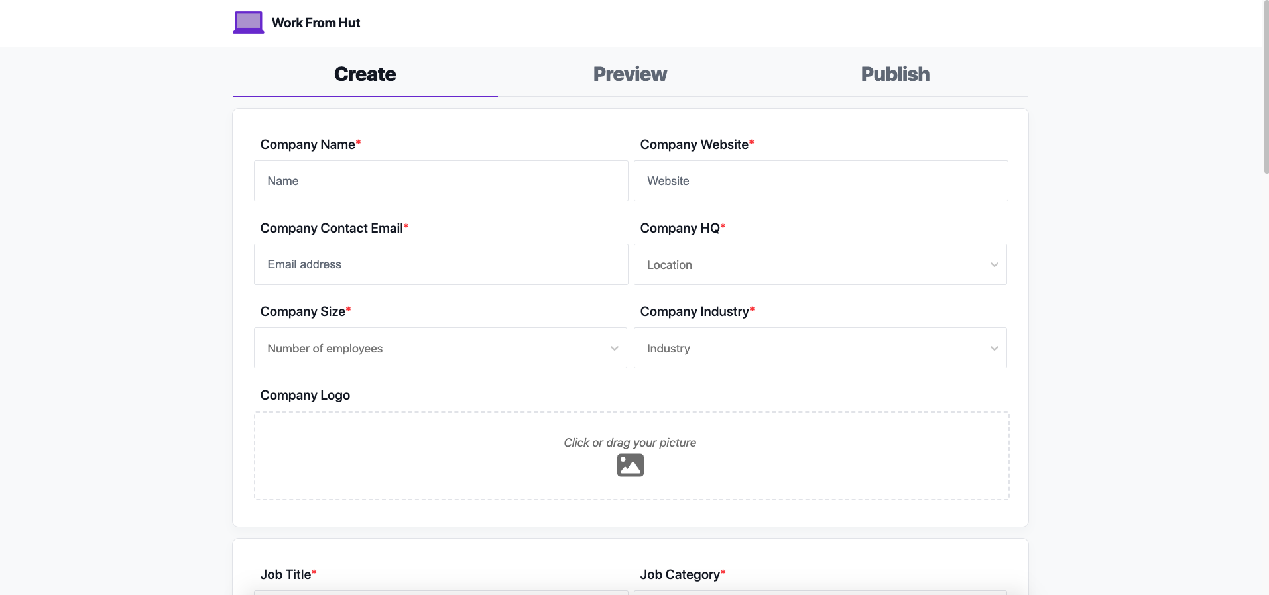
Task: Go to the Publish tab
Action: coord(895,74)
